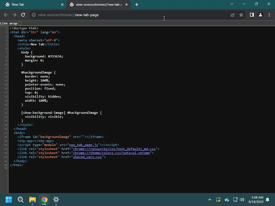Open Windows Search from taskbar

tap(20, 200)
